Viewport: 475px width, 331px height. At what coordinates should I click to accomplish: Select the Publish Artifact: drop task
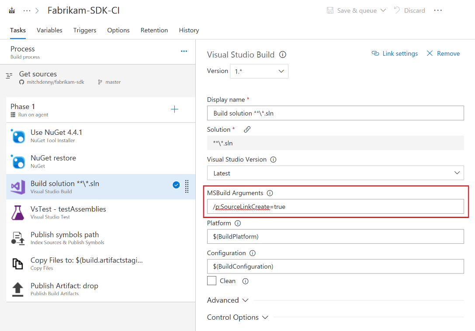coord(101,289)
